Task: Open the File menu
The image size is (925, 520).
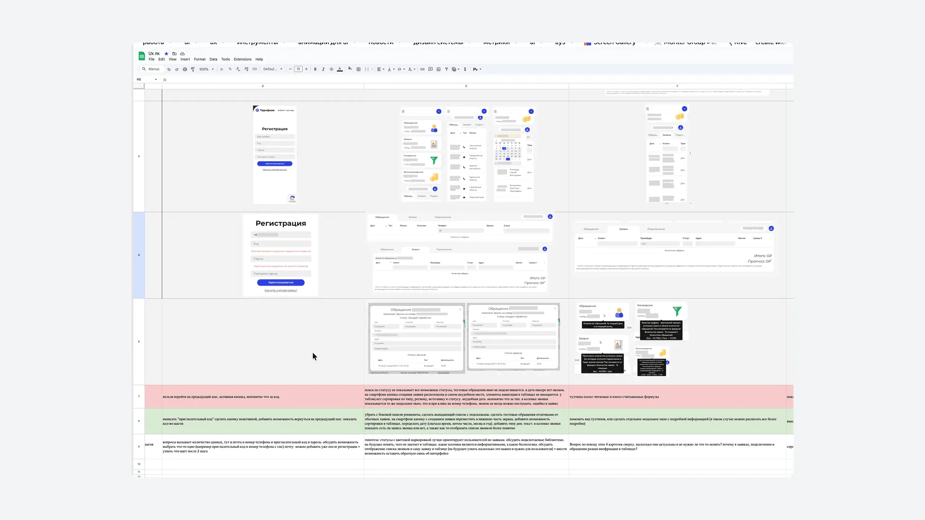Action: tap(151, 59)
